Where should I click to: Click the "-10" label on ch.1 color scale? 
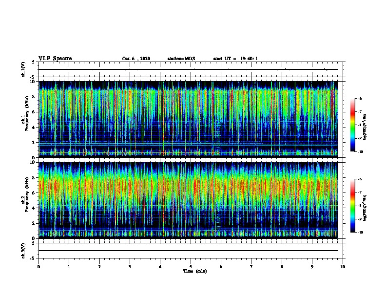pos(360,152)
